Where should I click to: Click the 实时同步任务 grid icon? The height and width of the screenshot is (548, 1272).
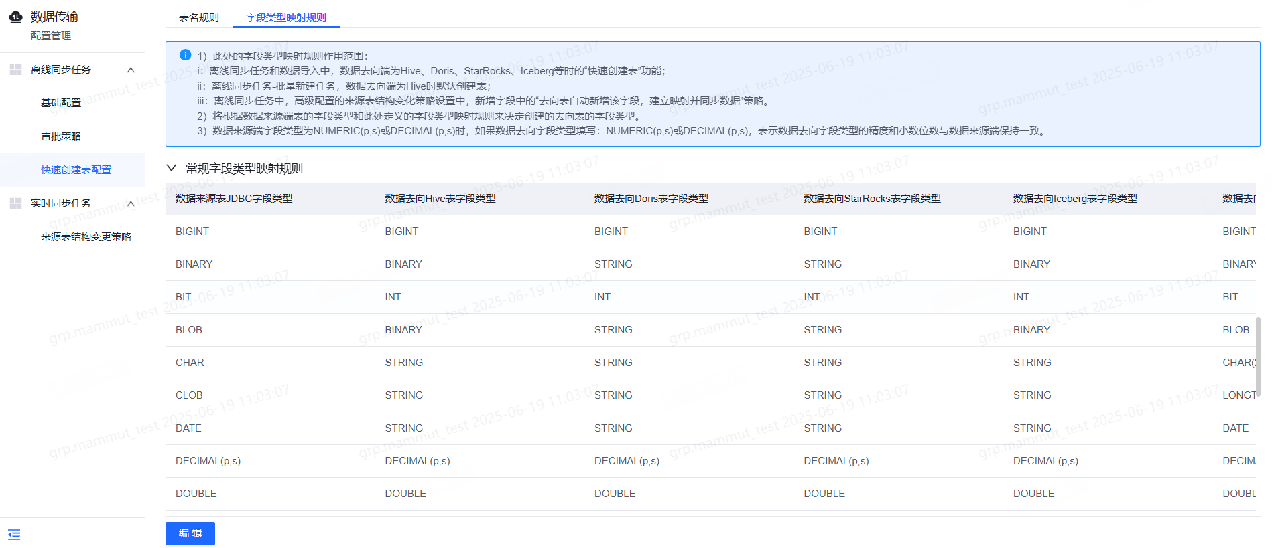pos(15,203)
